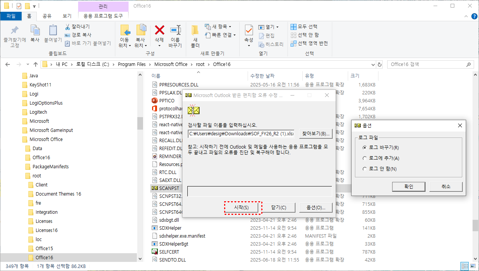Click 선택 영역 반전 in the ribbon

(x=309, y=43)
